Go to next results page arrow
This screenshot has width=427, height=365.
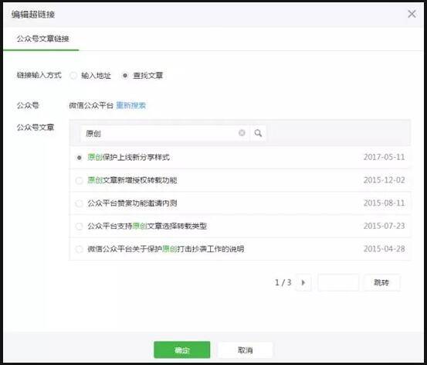click(x=303, y=282)
